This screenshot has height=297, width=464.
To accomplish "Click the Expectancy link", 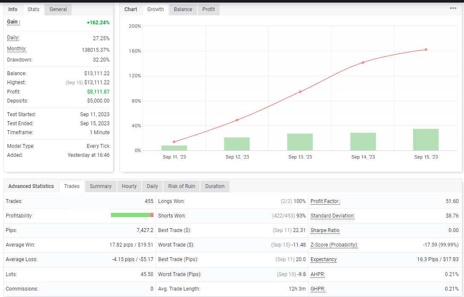I will coord(323,259).
